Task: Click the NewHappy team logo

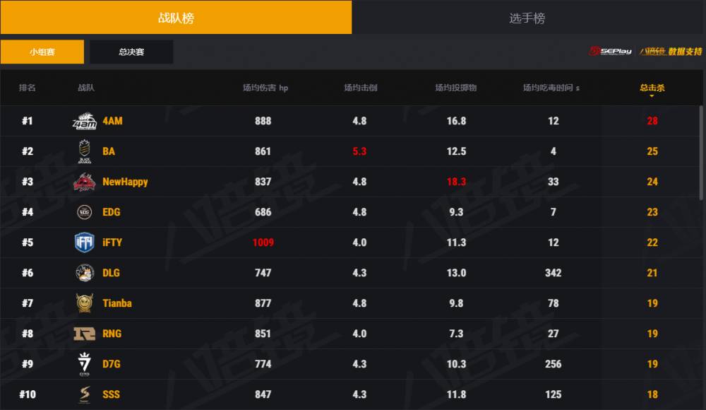Action: 85,182
